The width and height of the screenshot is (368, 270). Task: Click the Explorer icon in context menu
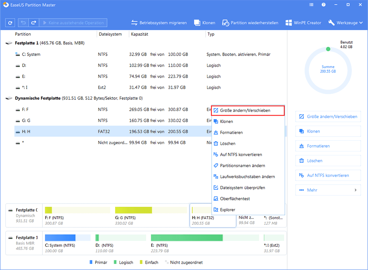(216, 210)
